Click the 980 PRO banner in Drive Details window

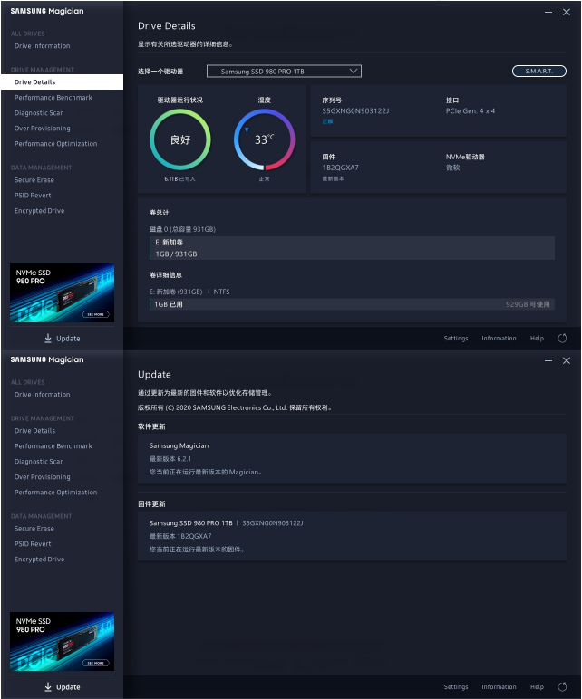tap(62, 292)
